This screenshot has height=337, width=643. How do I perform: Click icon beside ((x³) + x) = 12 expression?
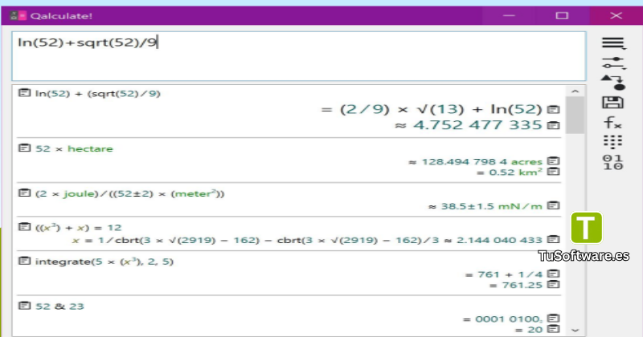[24, 227]
